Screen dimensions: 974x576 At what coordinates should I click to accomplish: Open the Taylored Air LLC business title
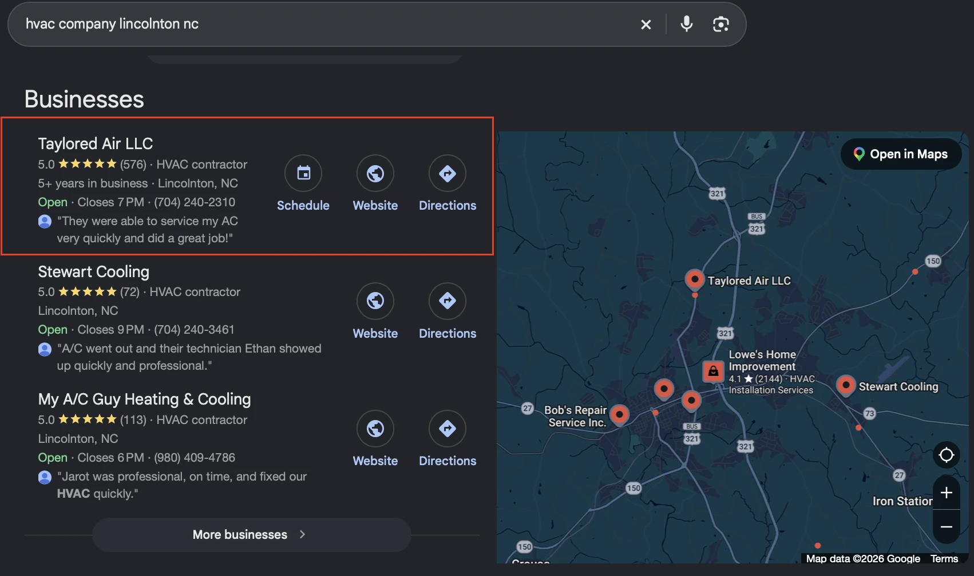[96, 143]
